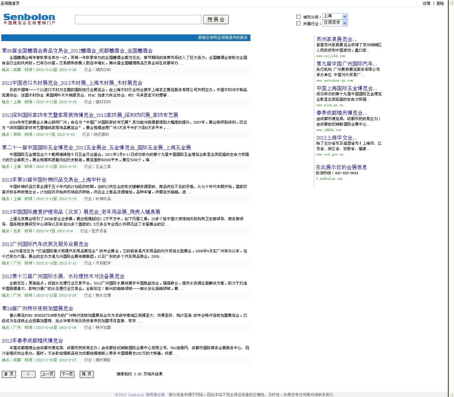454x397 pixels.
Task: Click 搜索到约 3.00 页相关结果 text
Action: pyautogui.click(x=140, y=374)
